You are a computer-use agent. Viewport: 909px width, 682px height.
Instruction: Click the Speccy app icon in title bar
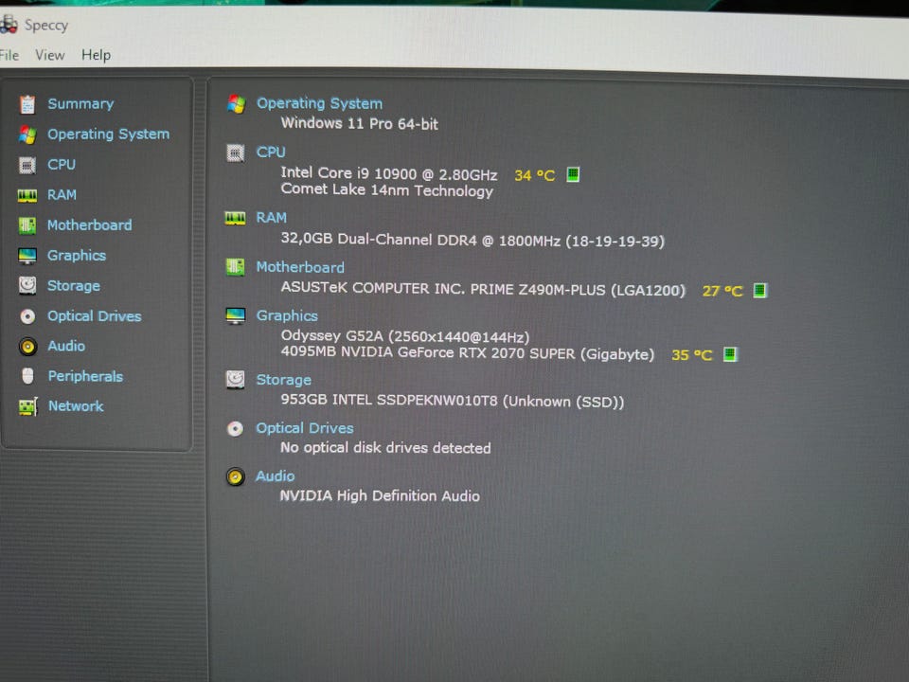[x=9, y=25]
